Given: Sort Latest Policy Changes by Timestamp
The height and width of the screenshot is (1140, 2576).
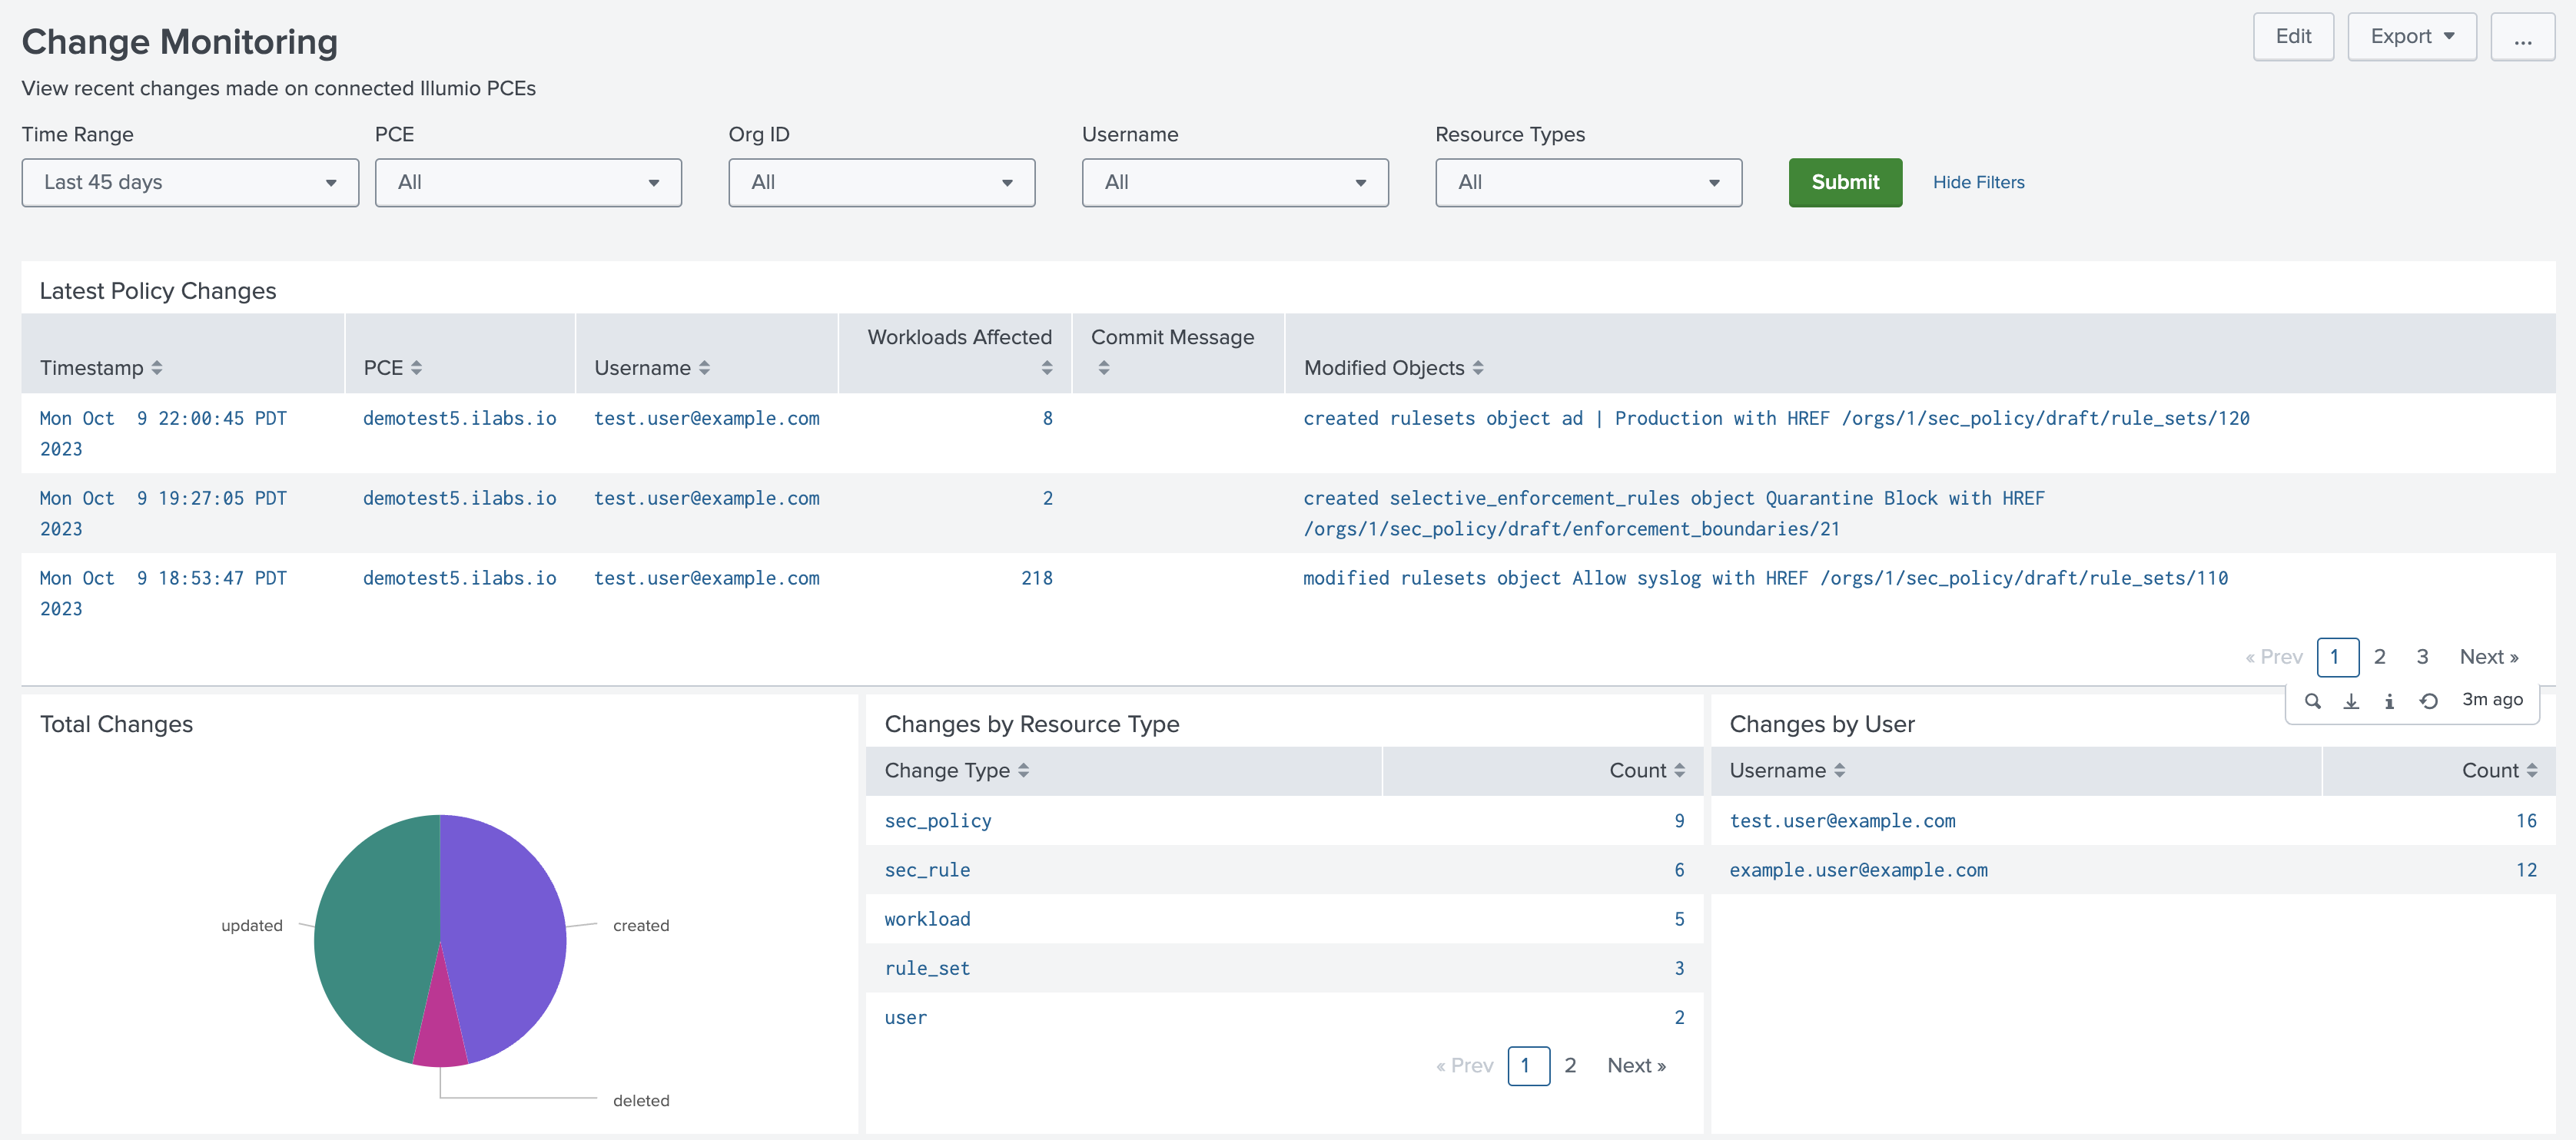Looking at the screenshot, I should (101, 368).
